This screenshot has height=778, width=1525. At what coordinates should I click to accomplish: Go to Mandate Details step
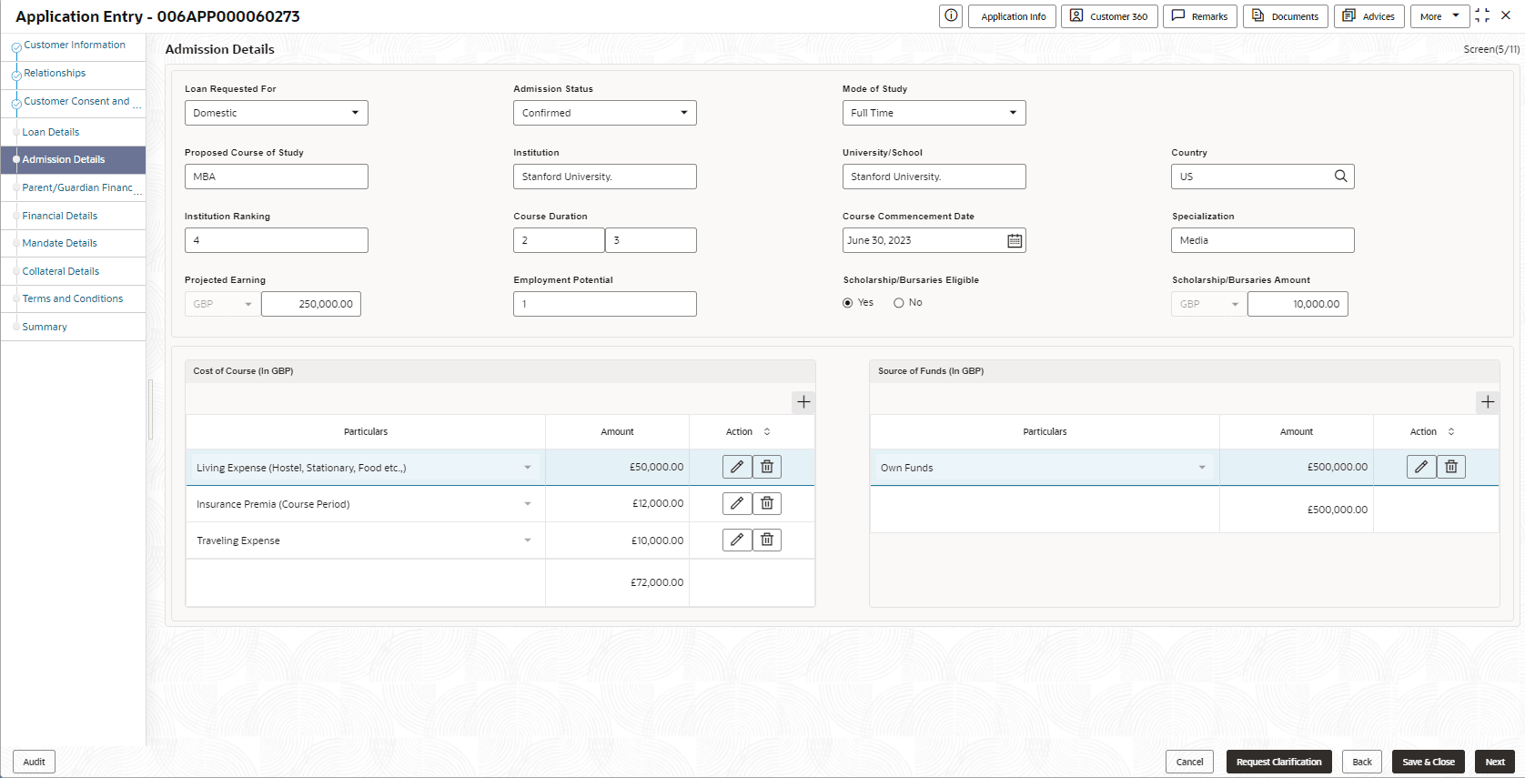(60, 243)
